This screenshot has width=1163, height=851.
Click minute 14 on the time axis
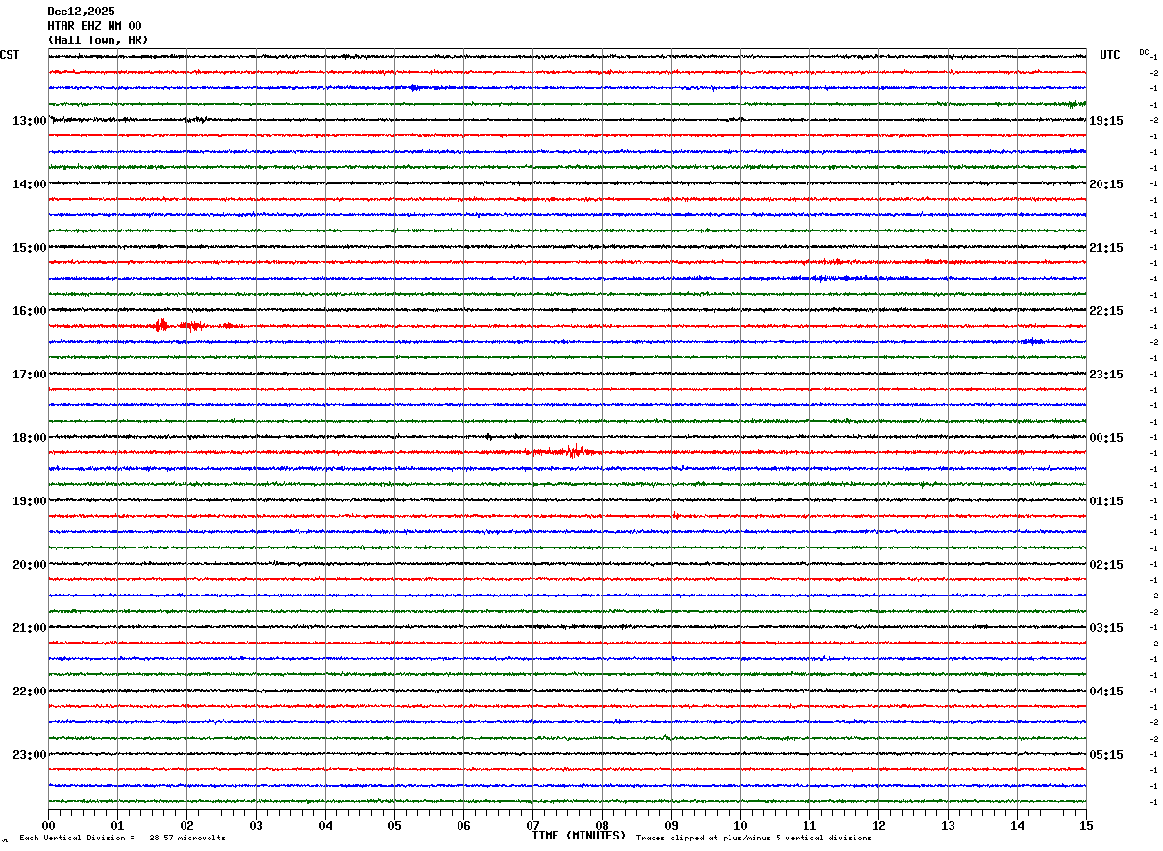tap(1017, 825)
